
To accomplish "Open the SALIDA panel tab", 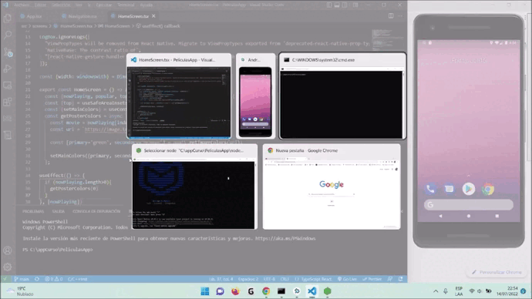I will (x=59, y=211).
